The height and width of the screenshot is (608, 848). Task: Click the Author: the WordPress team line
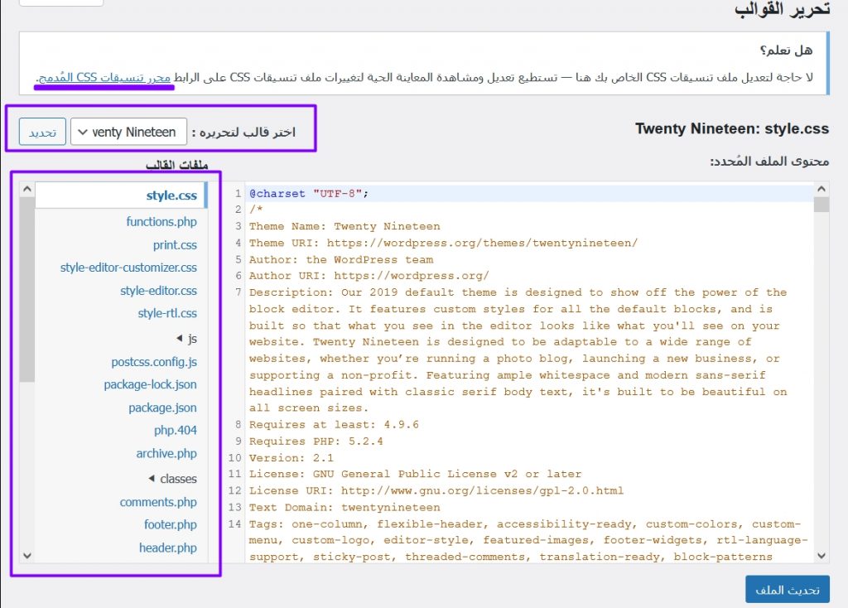click(x=340, y=259)
